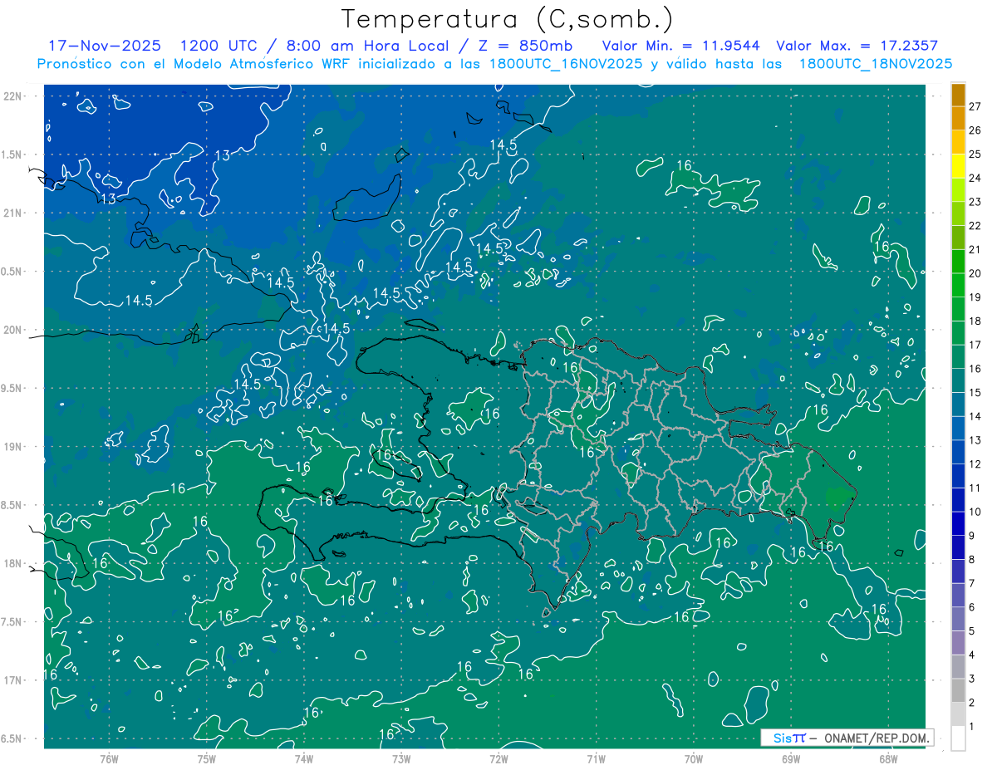Screen dimensions: 997x770
Task: Click the "22N" latitude axis label
Action: 12,96
